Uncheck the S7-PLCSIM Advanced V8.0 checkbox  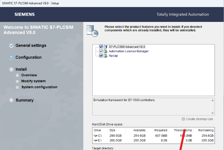(x=101, y=47)
